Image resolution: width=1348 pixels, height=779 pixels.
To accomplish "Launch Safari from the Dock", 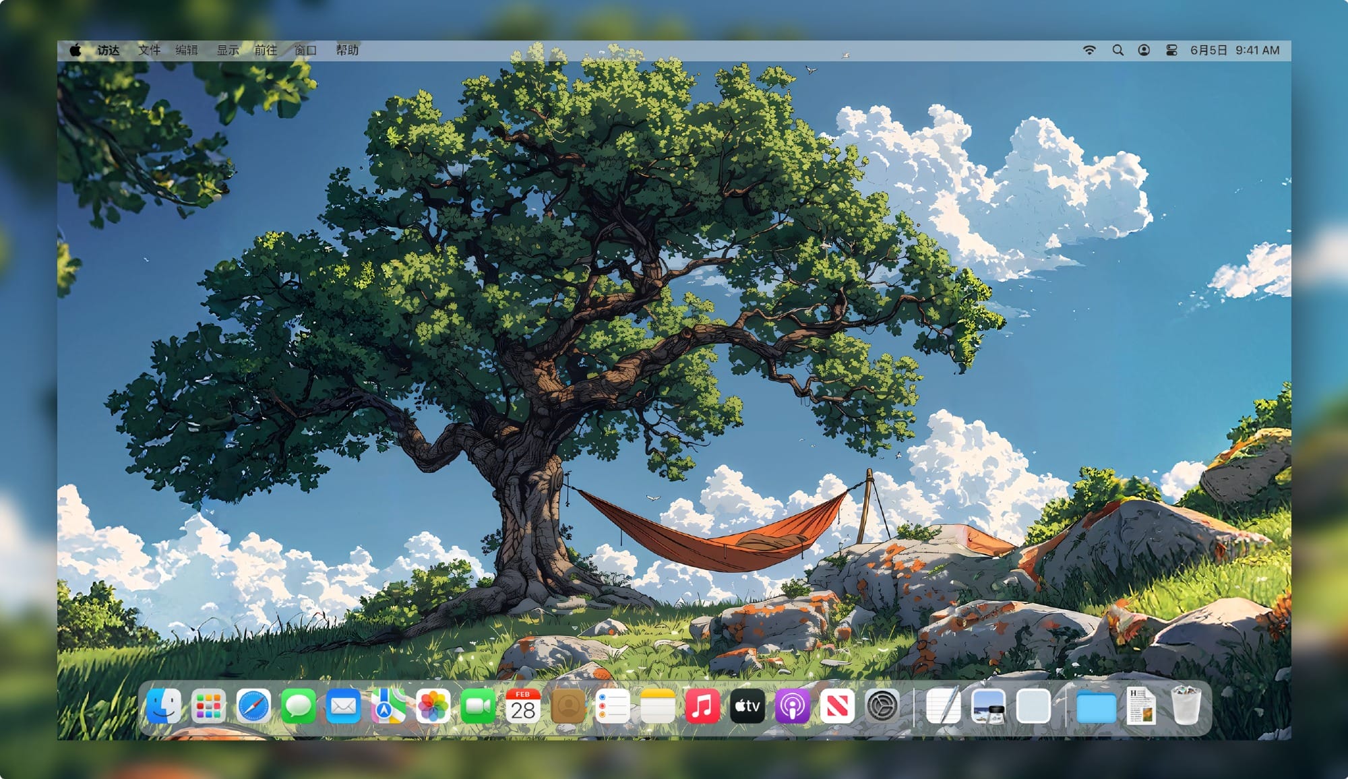I will click(x=253, y=707).
